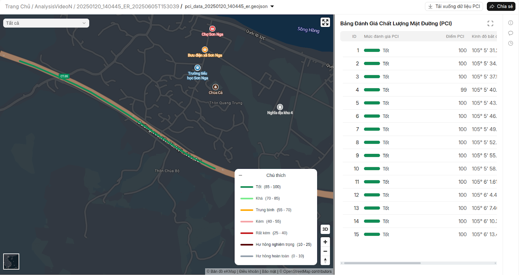Viewport: 519px width, 275px height.
Task: Click the Nghĩa địa khu 4 marker
Action: tap(280, 107)
